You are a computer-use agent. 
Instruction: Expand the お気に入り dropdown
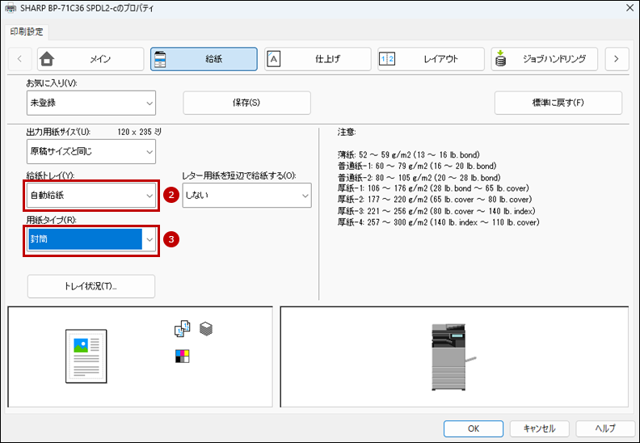click(91, 103)
